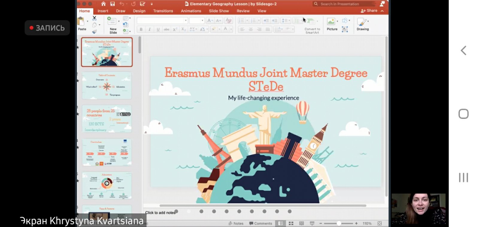Open the Animations tab

tap(191, 11)
